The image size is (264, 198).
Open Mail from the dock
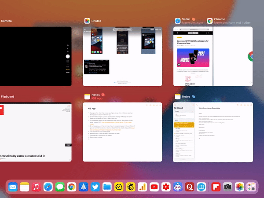click(x=13, y=187)
